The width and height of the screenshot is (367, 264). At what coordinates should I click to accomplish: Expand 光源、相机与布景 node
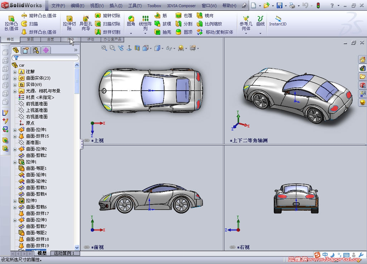(x=15, y=91)
